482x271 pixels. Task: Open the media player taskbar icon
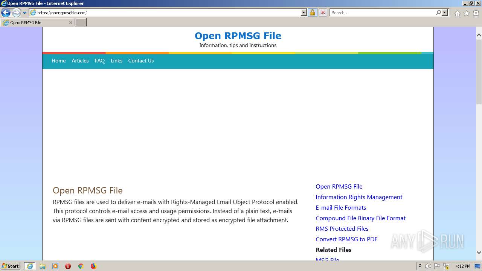(x=55, y=266)
